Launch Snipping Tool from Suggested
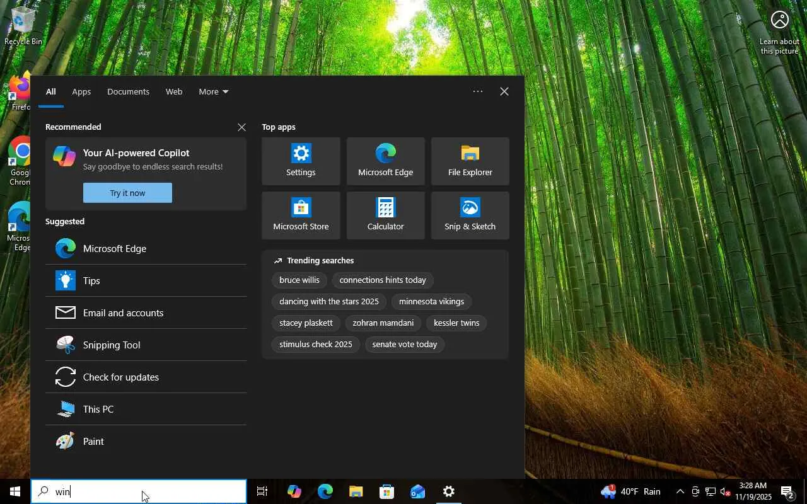 (146, 345)
